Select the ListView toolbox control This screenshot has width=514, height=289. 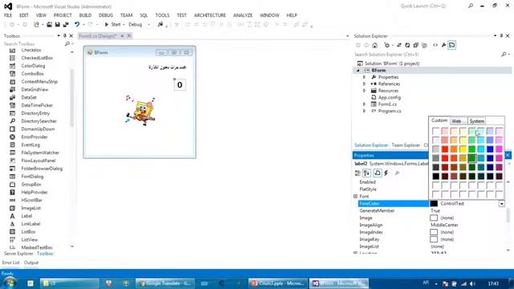[x=29, y=239]
